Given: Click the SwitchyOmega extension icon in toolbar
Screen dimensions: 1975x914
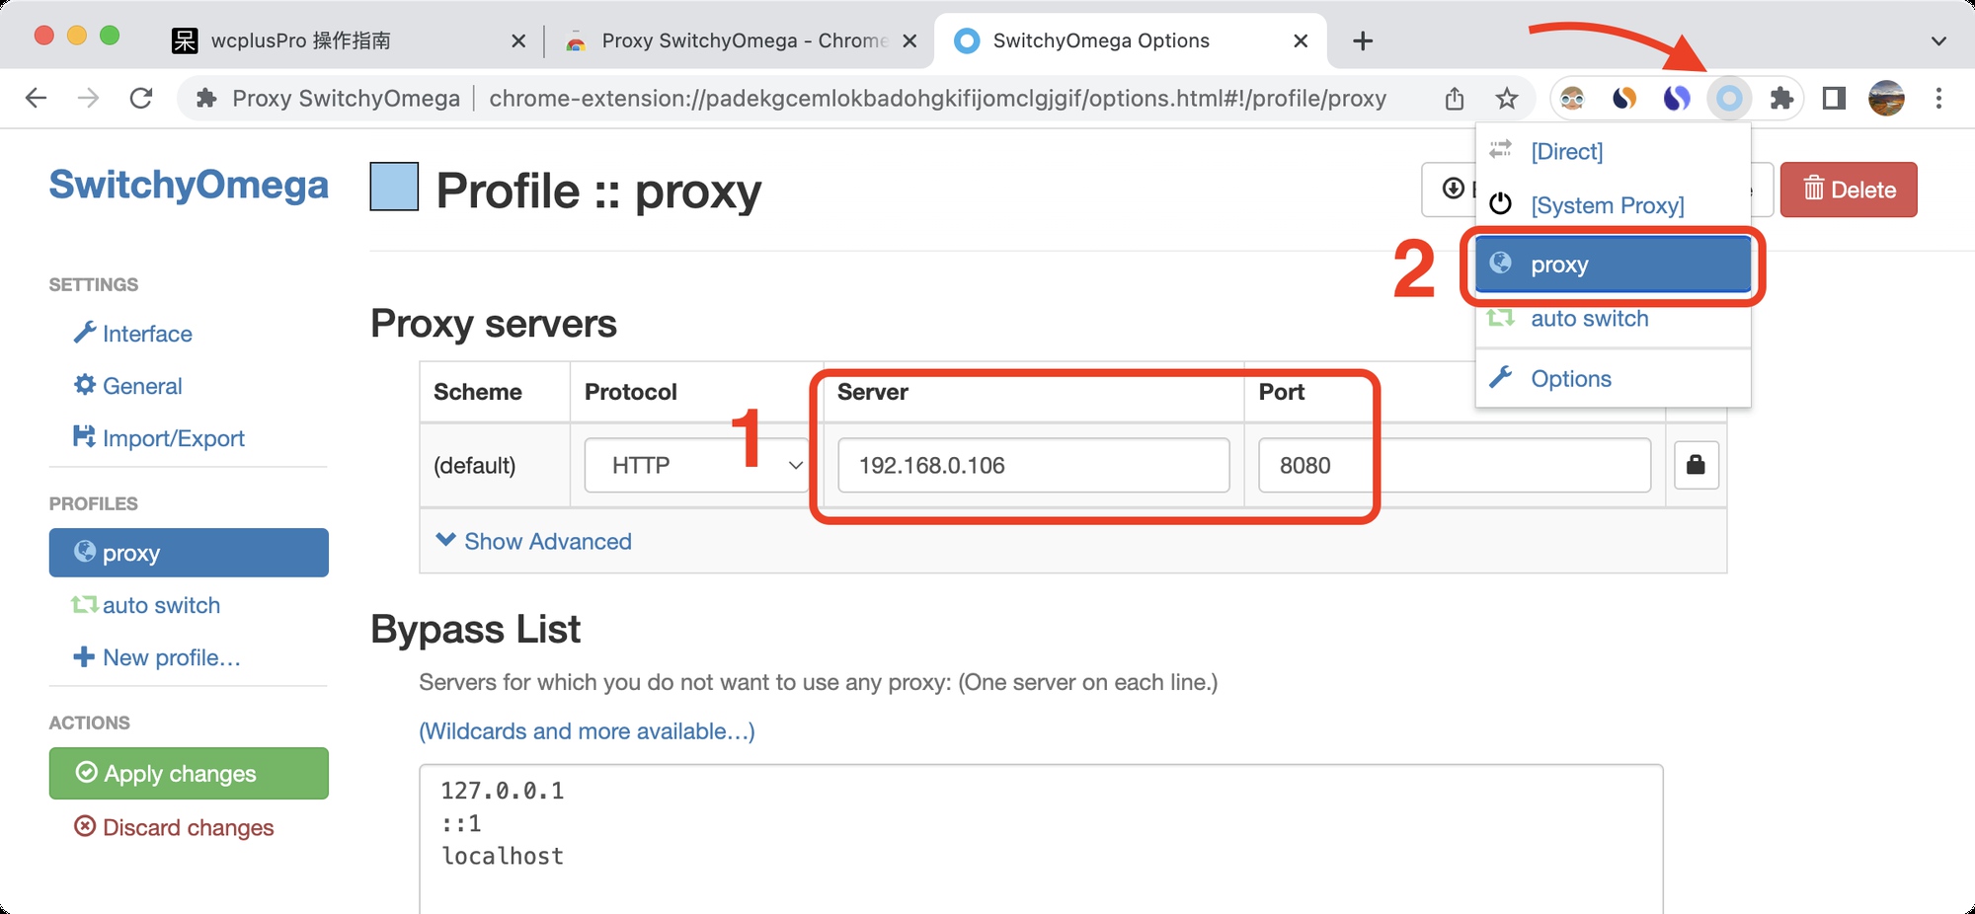Looking at the screenshot, I should point(1729,98).
